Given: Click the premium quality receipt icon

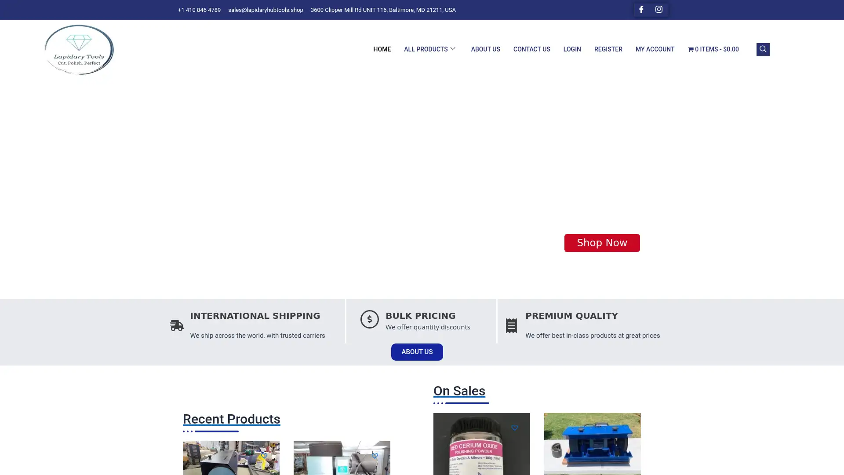Looking at the screenshot, I should click(x=511, y=325).
